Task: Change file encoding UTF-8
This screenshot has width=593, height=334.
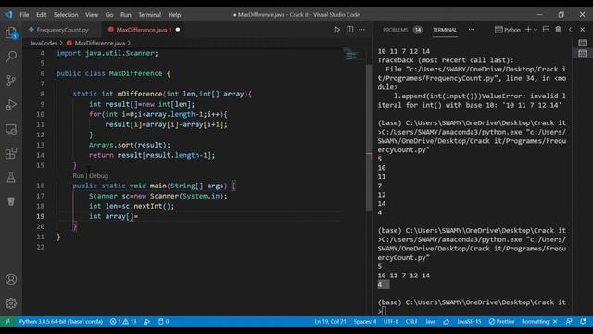Action: pos(391,322)
